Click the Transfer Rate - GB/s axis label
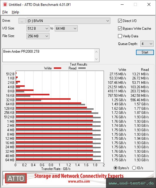Image resolution: width=156 pixels, height=188 pixels. [56, 169]
